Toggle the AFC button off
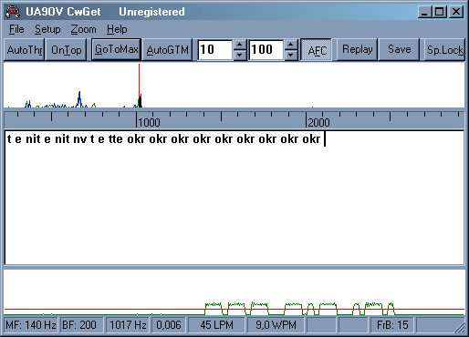469x337 pixels. [x=316, y=50]
